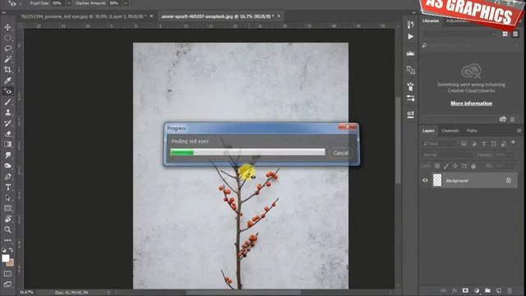Select the Eraser tool

[7, 134]
